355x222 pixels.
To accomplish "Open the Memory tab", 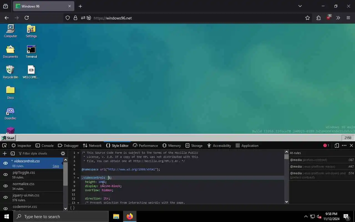I will coord(172,145).
